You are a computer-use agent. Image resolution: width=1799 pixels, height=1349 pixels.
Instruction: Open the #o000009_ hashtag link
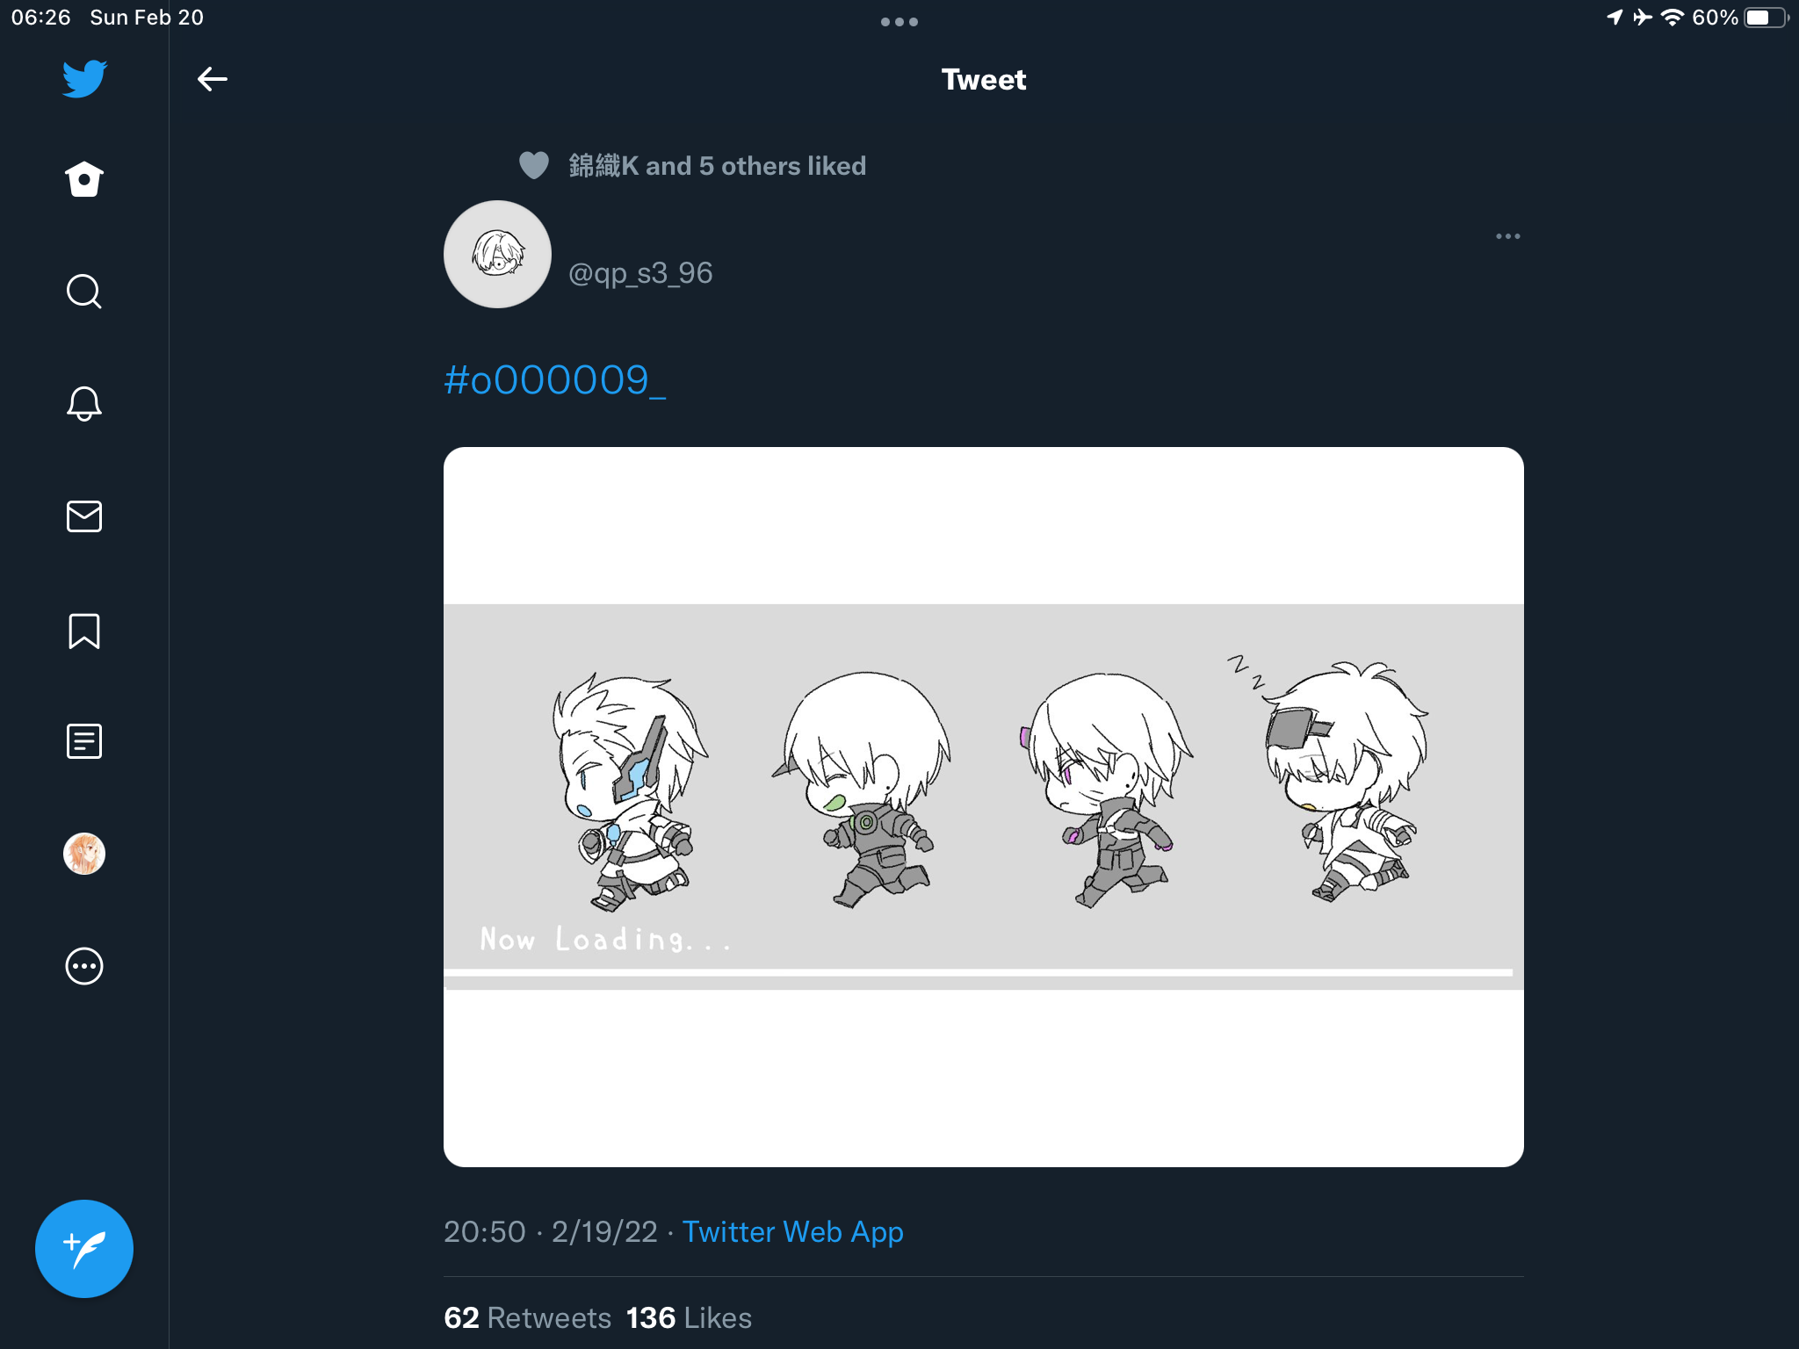click(x=555, y=380)
